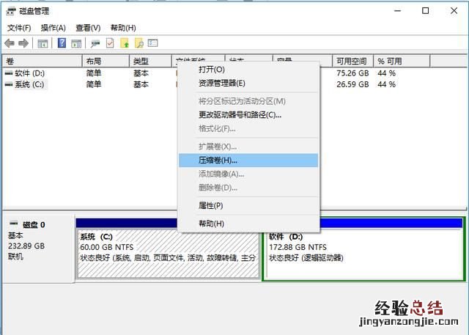469x335 pixels.
Task: Click 44 % in the 软件 (D:) row
Action: click(x=386, y=73)
